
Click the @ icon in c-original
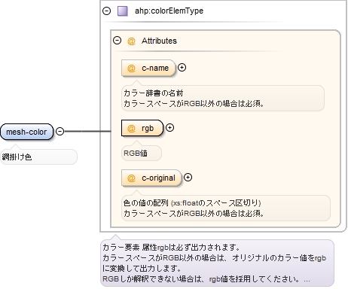click(x=131, y=178)
